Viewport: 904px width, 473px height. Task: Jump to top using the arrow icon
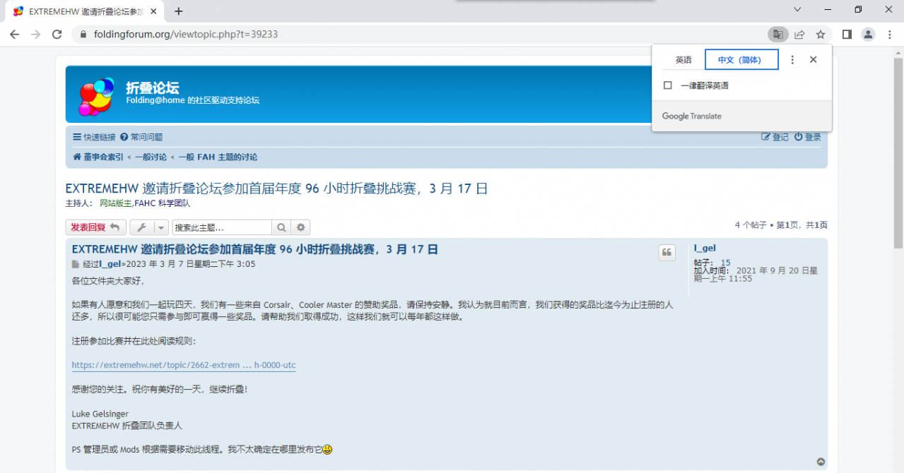[x=821, y=462]
